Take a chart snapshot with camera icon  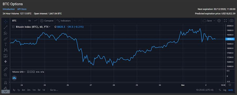pyautogui.click(x=231, y=21)
